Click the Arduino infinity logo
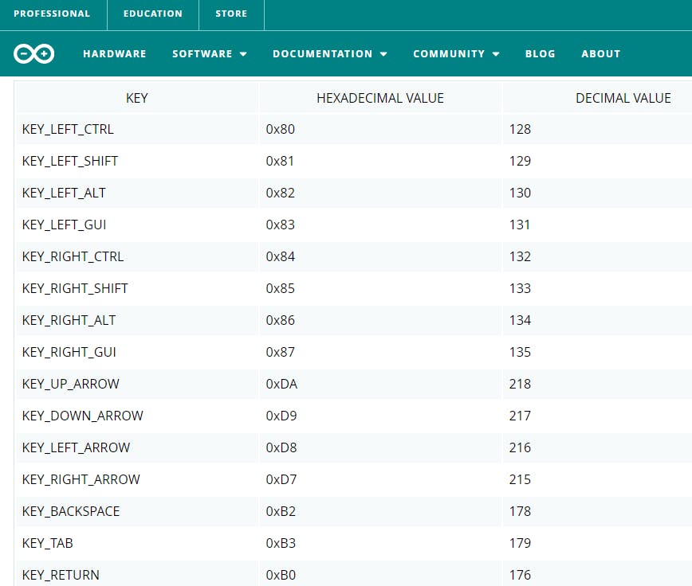 pos(33,53)
